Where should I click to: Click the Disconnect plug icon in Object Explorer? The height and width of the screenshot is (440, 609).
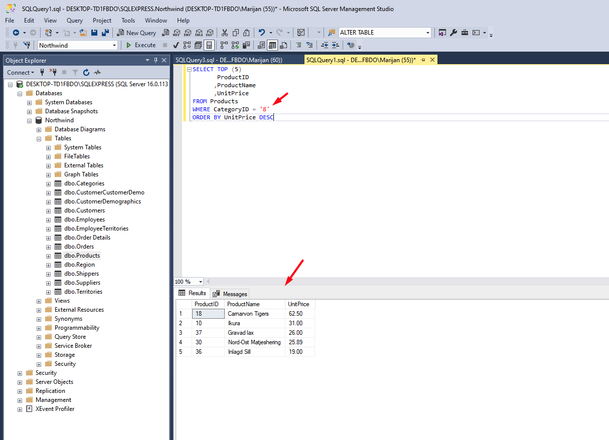54,72
